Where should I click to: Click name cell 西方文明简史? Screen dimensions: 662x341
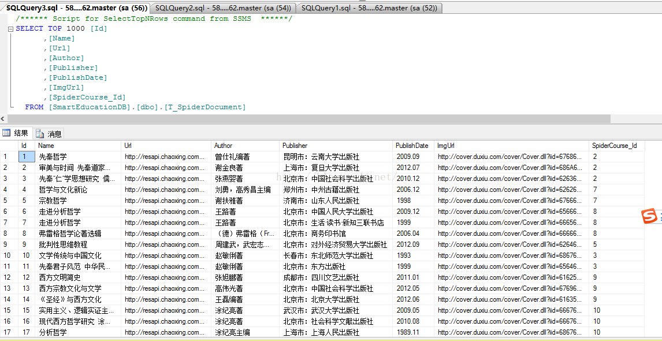[x=78, y=277]
